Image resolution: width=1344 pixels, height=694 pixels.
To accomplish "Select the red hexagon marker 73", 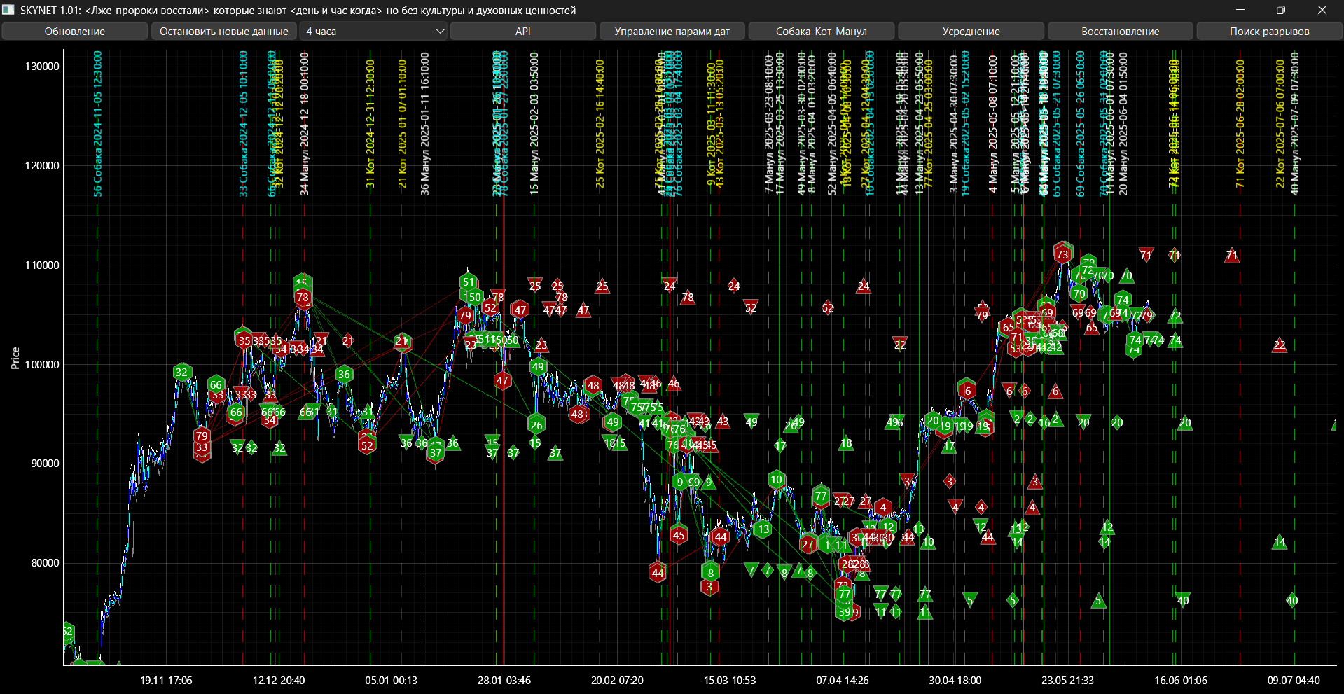I will (1062, 254).
